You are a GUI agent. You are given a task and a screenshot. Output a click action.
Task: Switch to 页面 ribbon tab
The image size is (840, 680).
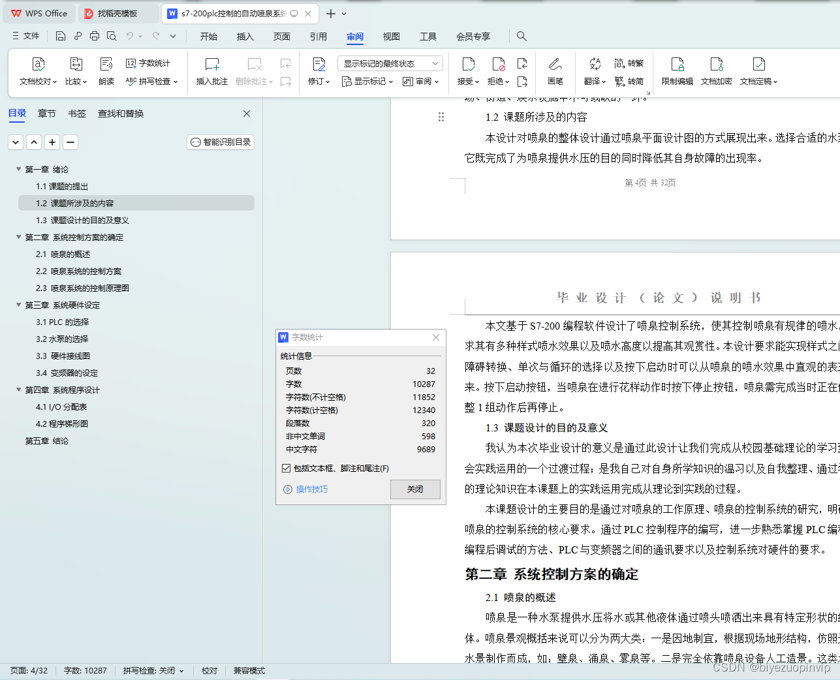pyautogui.click(x=282, y=36)
